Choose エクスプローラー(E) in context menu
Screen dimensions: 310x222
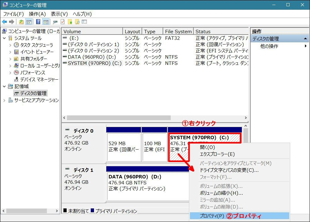pyautogui.click(x=240, y=154)
